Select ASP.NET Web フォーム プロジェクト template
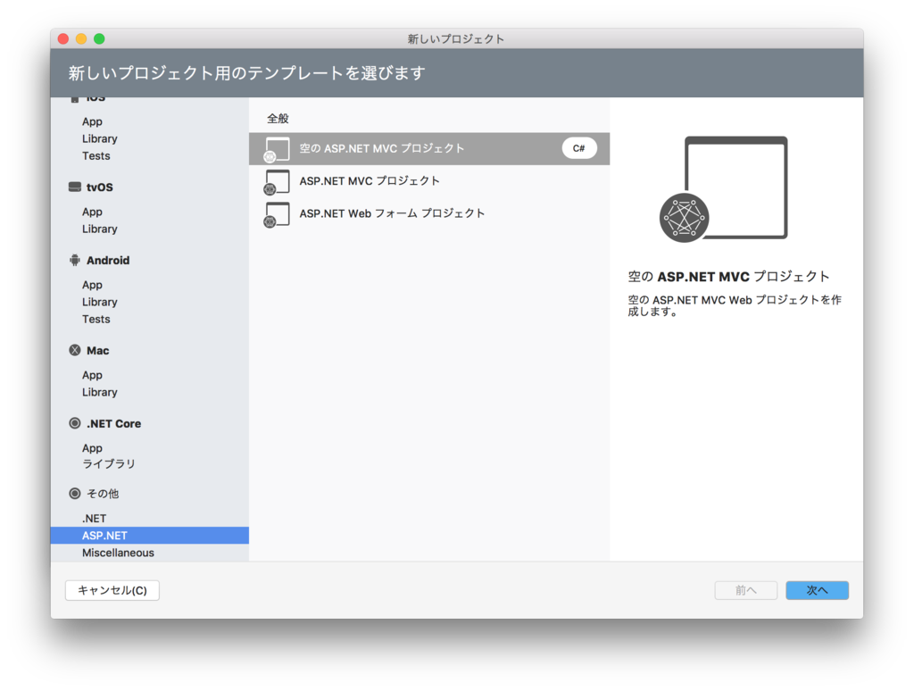Viewport: 914px width, 691px height. 429,214
